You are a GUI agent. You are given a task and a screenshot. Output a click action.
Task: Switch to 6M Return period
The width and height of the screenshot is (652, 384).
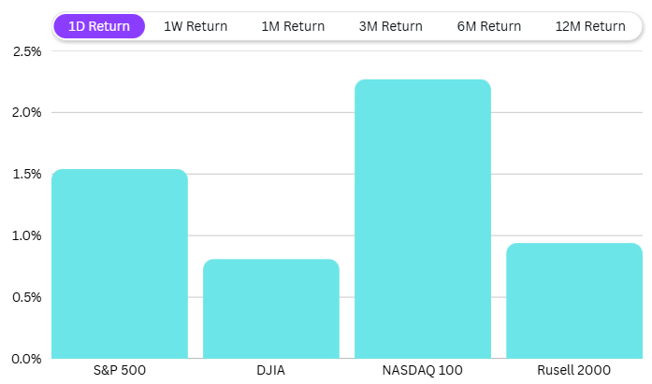pos(488,26)
